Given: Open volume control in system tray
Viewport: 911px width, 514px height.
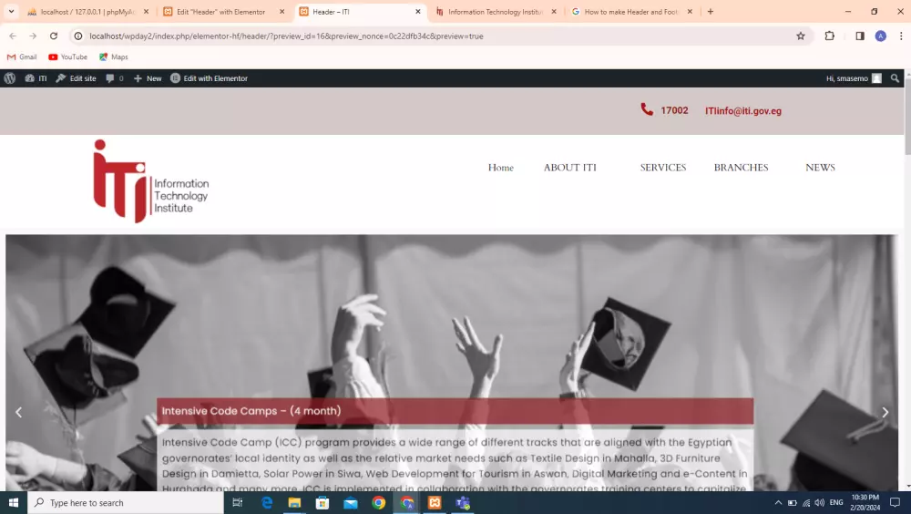Looking at the screenshot, I should (x=820, y=503).
